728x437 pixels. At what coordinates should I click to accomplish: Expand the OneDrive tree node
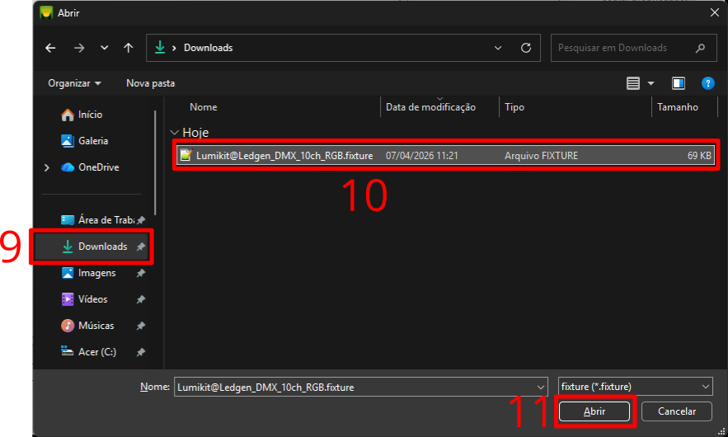46,167
